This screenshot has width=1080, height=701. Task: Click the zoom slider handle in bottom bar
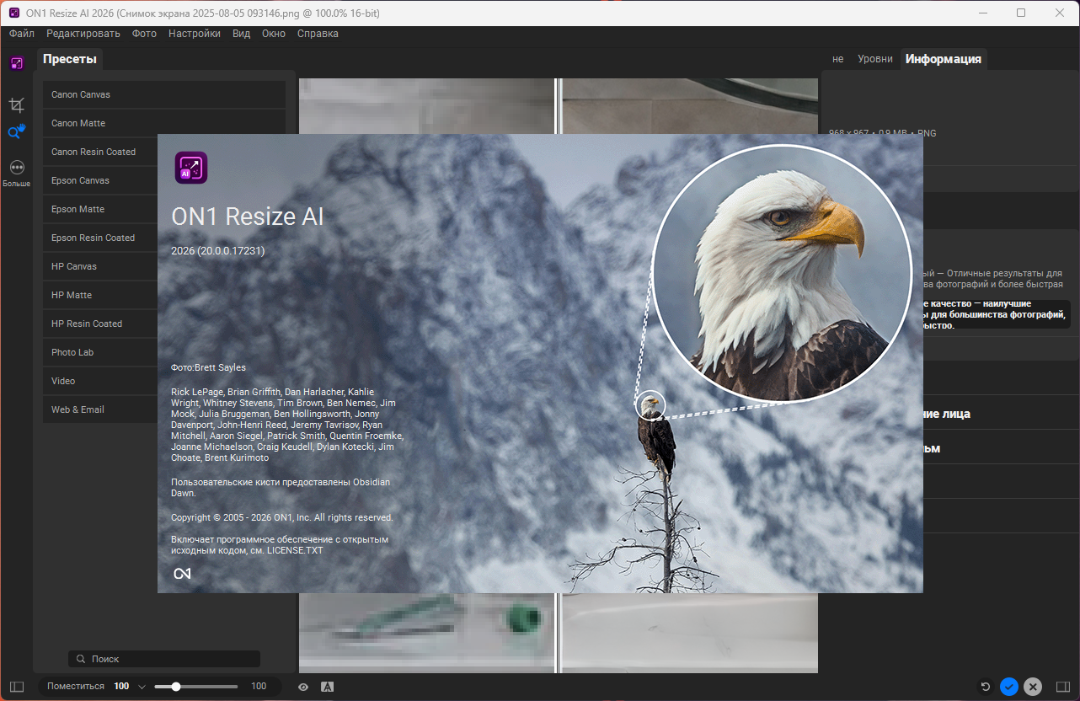pyautogui.click(x=176, y=687)
